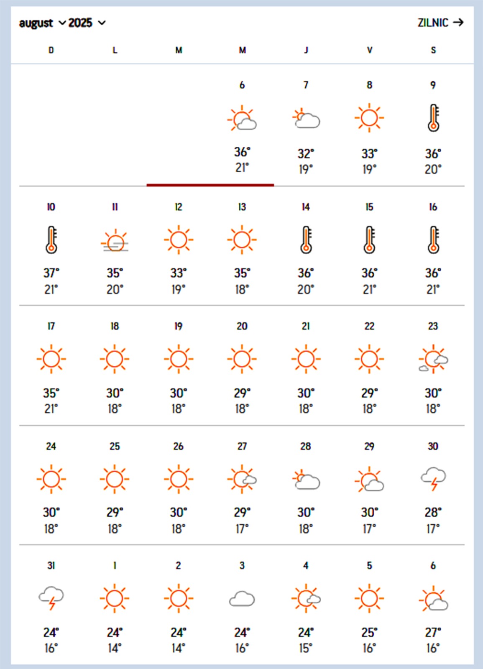
Task: Click the sun with clouds icon for day 23
Action: tap(433, 359)
